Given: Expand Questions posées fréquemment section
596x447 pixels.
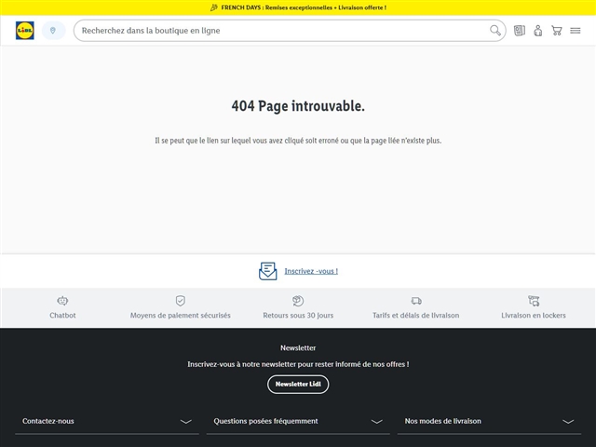Looking at the screenshot, I should point(298,421).
